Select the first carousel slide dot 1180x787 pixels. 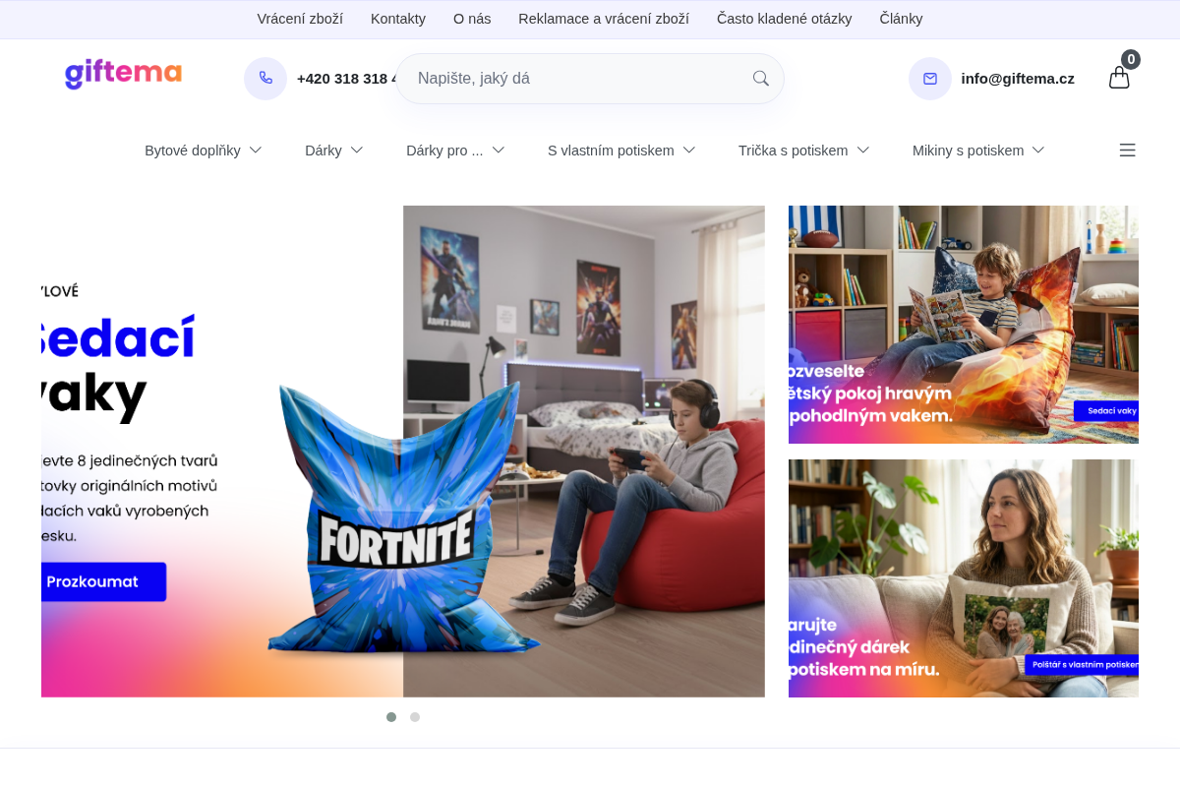click(391, 717)
